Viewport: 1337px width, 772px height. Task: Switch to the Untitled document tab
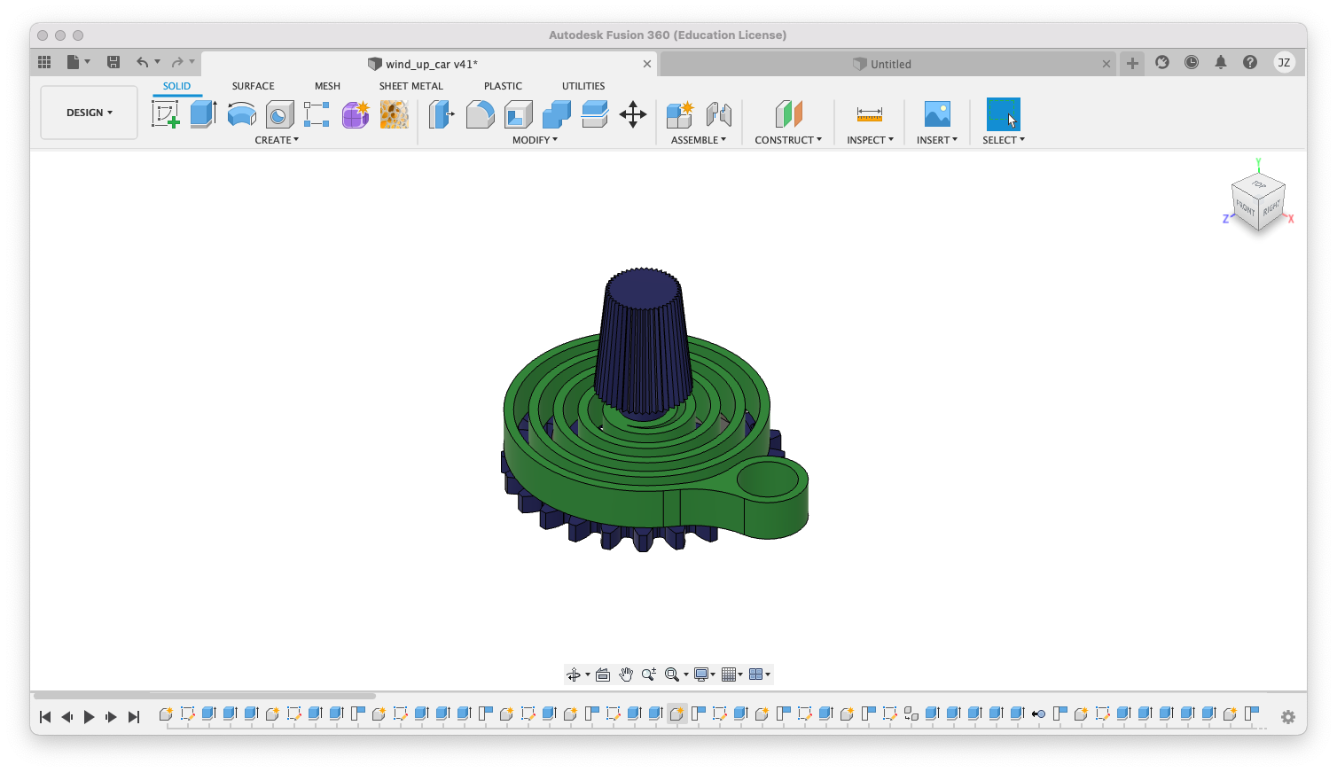[x=890, y=64]
